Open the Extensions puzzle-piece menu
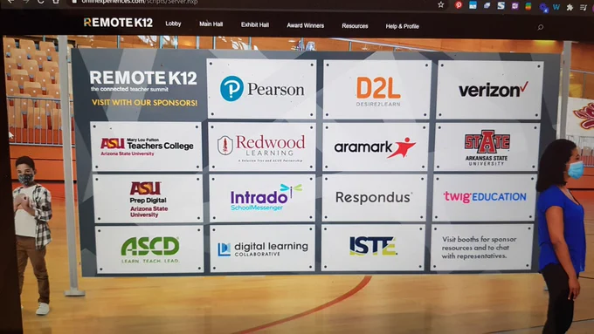594x334 pixels. point(570,7)
